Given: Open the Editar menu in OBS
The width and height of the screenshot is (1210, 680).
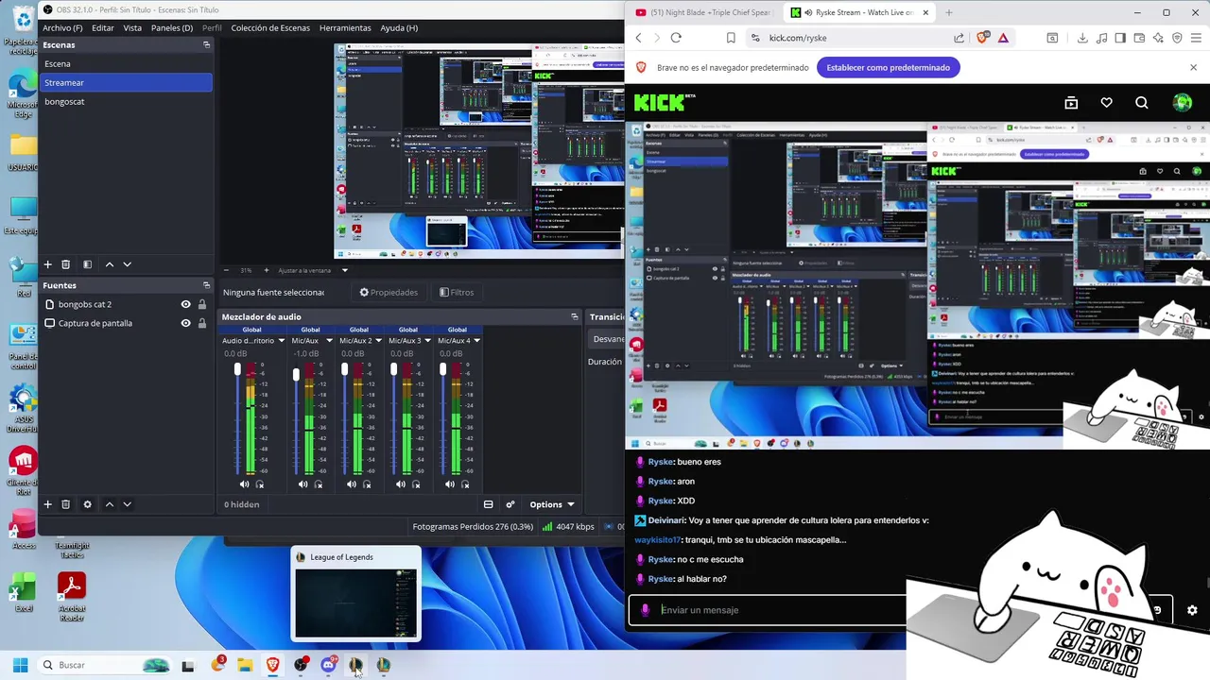Looking at the screenshot, I should pos(103,27).
